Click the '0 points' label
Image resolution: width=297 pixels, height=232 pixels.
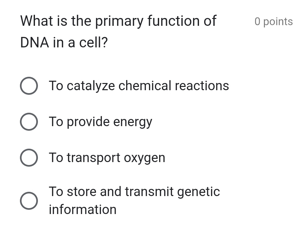pyautogui.click(x=273, y=22)
